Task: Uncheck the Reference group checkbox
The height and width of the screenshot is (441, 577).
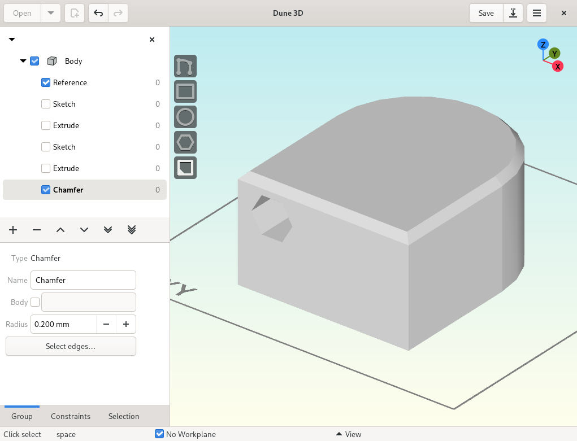Action: click(x=46, y=82)
